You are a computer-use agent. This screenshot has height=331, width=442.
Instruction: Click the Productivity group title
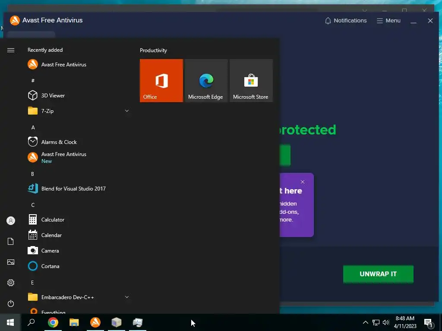tap(153, 50)
